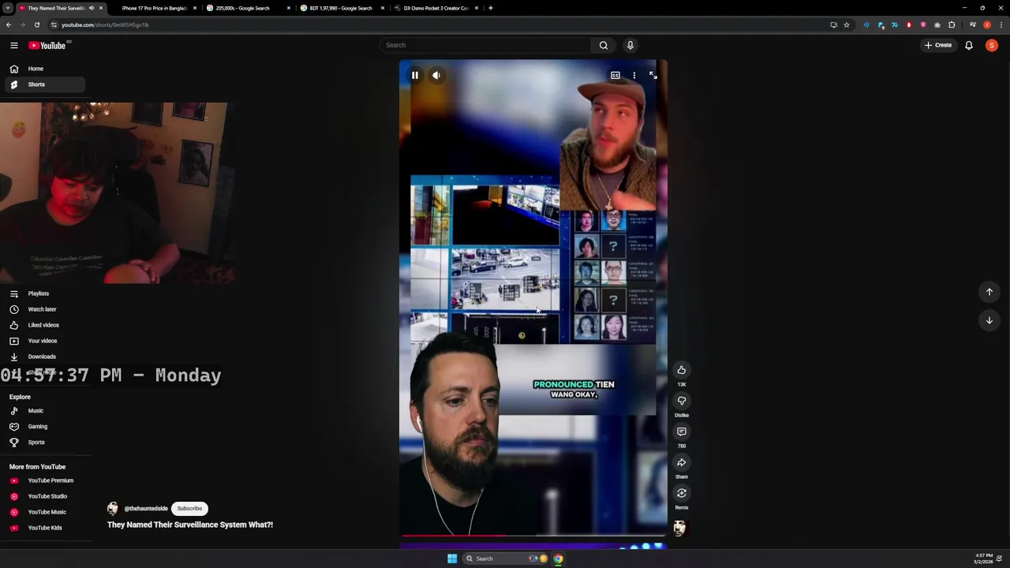This screenshot has width=1010, height=568.
Task: Open Chrome profile avatar in toolbar
Action: [x=987, y=24]
